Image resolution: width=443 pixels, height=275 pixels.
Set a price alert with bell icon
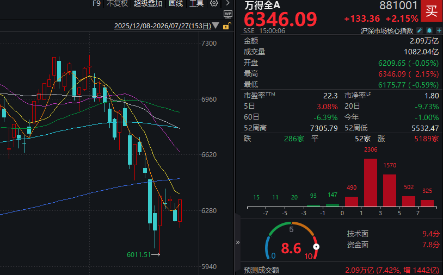tap(429, 30)
